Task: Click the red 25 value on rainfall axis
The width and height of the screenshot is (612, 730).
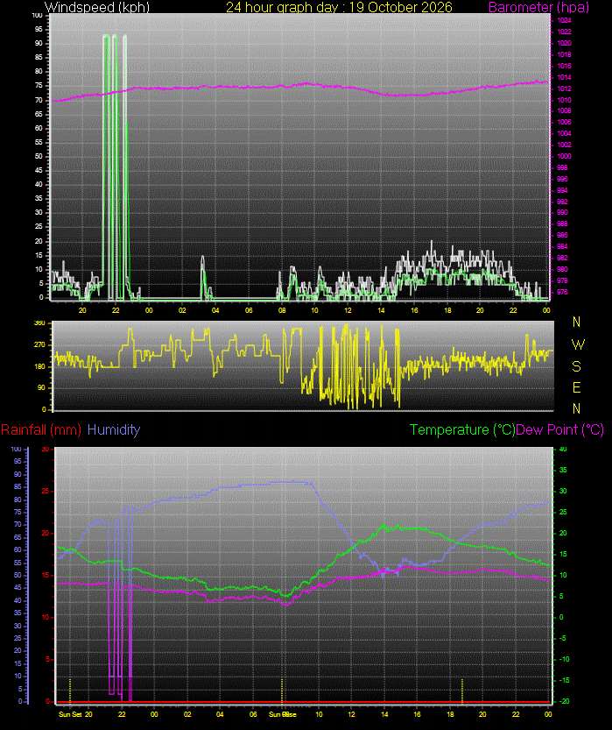Action: click(x=46, y=491)
